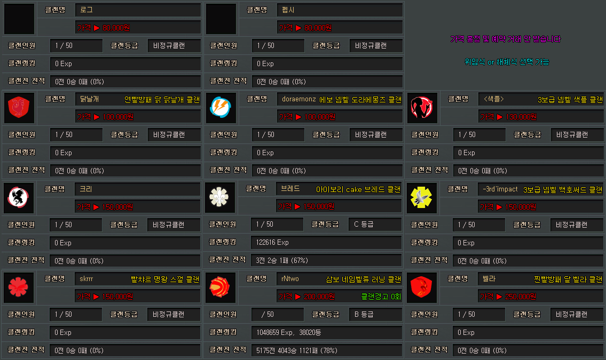Click the red emblem of 벨라 clan
Screen dimensions: 606x360
422,287
